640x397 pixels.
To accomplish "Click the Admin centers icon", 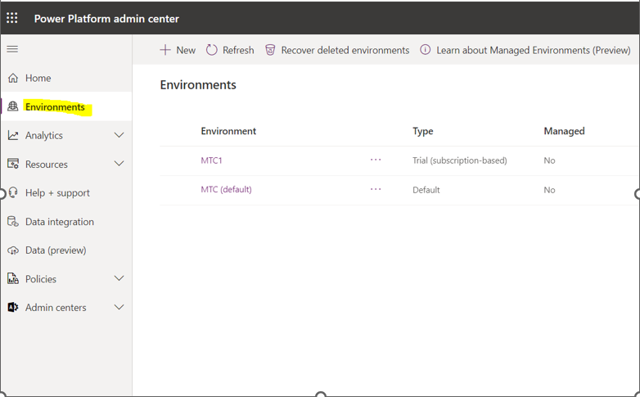I will [13, 307].
